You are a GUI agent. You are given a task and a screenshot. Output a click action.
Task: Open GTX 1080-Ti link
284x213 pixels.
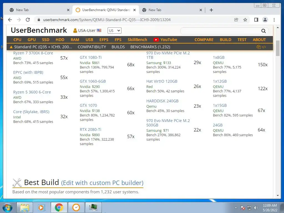(91, 57)
